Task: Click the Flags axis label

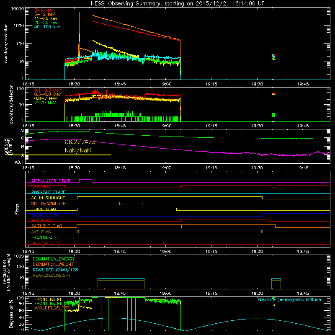Action: pos(17,209)
